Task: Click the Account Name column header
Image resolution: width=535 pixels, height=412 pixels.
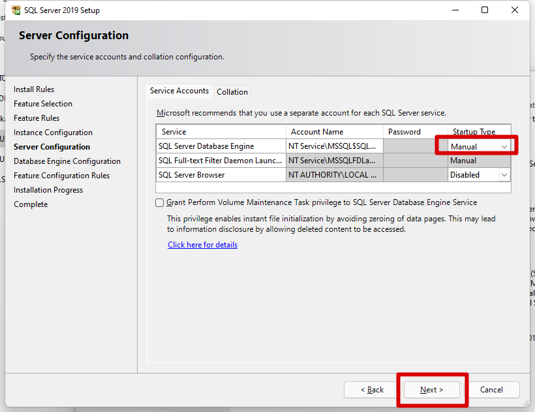Action: [334, 132]
